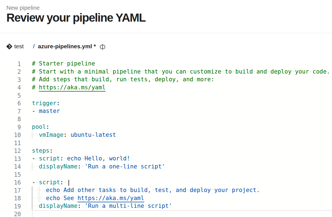Click the git repository icon before test
Viewport: 332px width, 217px height.
pyautogui.click(x=9, y=46)
